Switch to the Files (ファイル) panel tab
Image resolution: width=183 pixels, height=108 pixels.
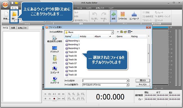(5, 28)
